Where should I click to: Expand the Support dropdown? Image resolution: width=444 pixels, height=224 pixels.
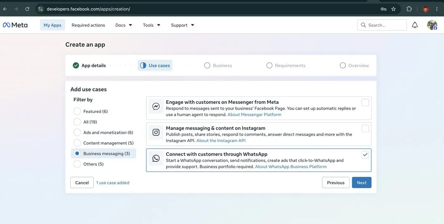[183, 25]
